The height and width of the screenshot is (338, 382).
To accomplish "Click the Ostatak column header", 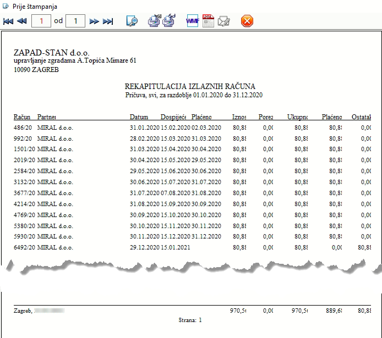I will pos(361,117).
